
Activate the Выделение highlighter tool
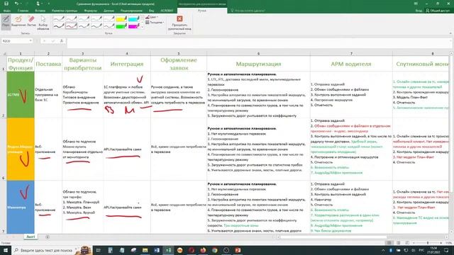18,22
